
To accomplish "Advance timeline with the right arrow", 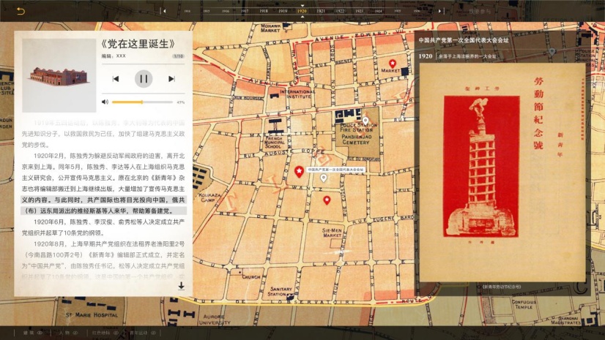I will pos(439,11).
